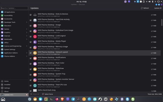163x102 pixels.
Task: Click the Slideshow folder icon
Action: point(35,69)
